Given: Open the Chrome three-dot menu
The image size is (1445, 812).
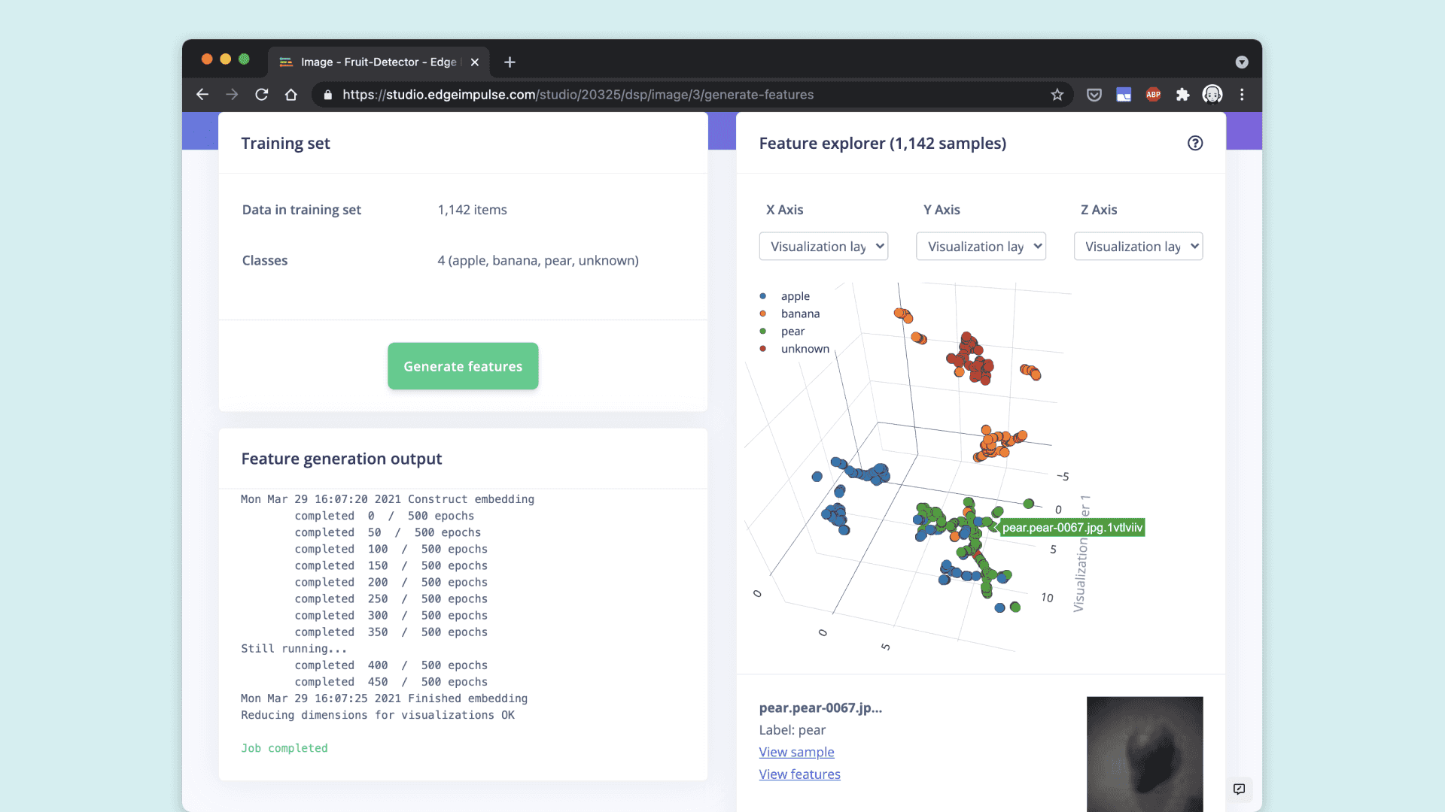Looking at the screenshot, I should point(1242,95).
